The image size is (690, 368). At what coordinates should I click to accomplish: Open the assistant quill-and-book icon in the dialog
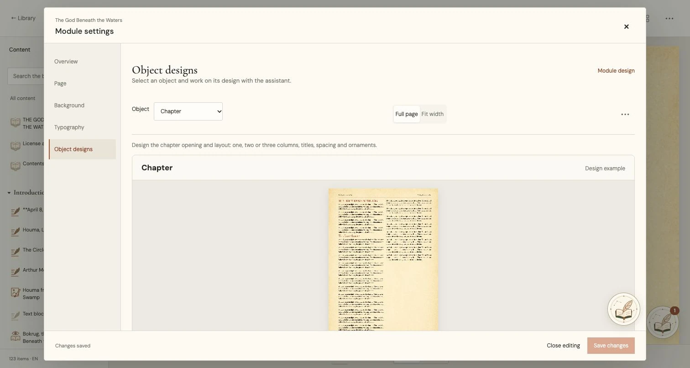pos(624,309)
